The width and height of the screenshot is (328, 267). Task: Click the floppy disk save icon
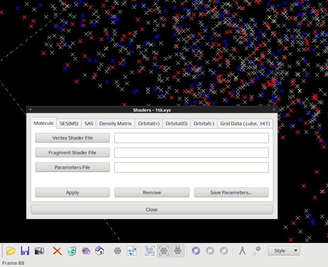point(25,251)
